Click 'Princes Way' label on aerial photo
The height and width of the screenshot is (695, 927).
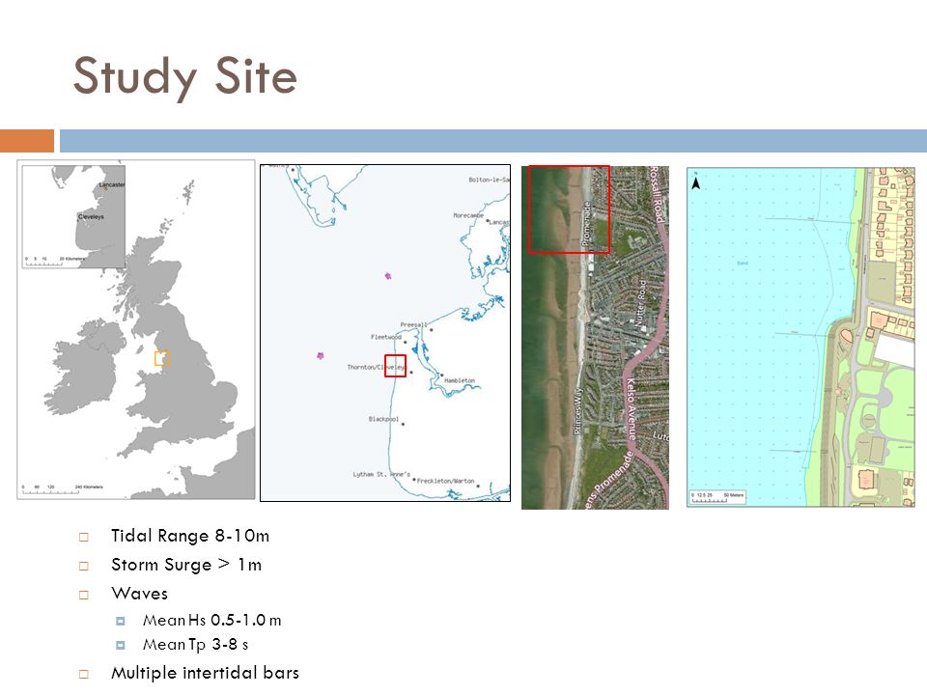pos(578,411)
